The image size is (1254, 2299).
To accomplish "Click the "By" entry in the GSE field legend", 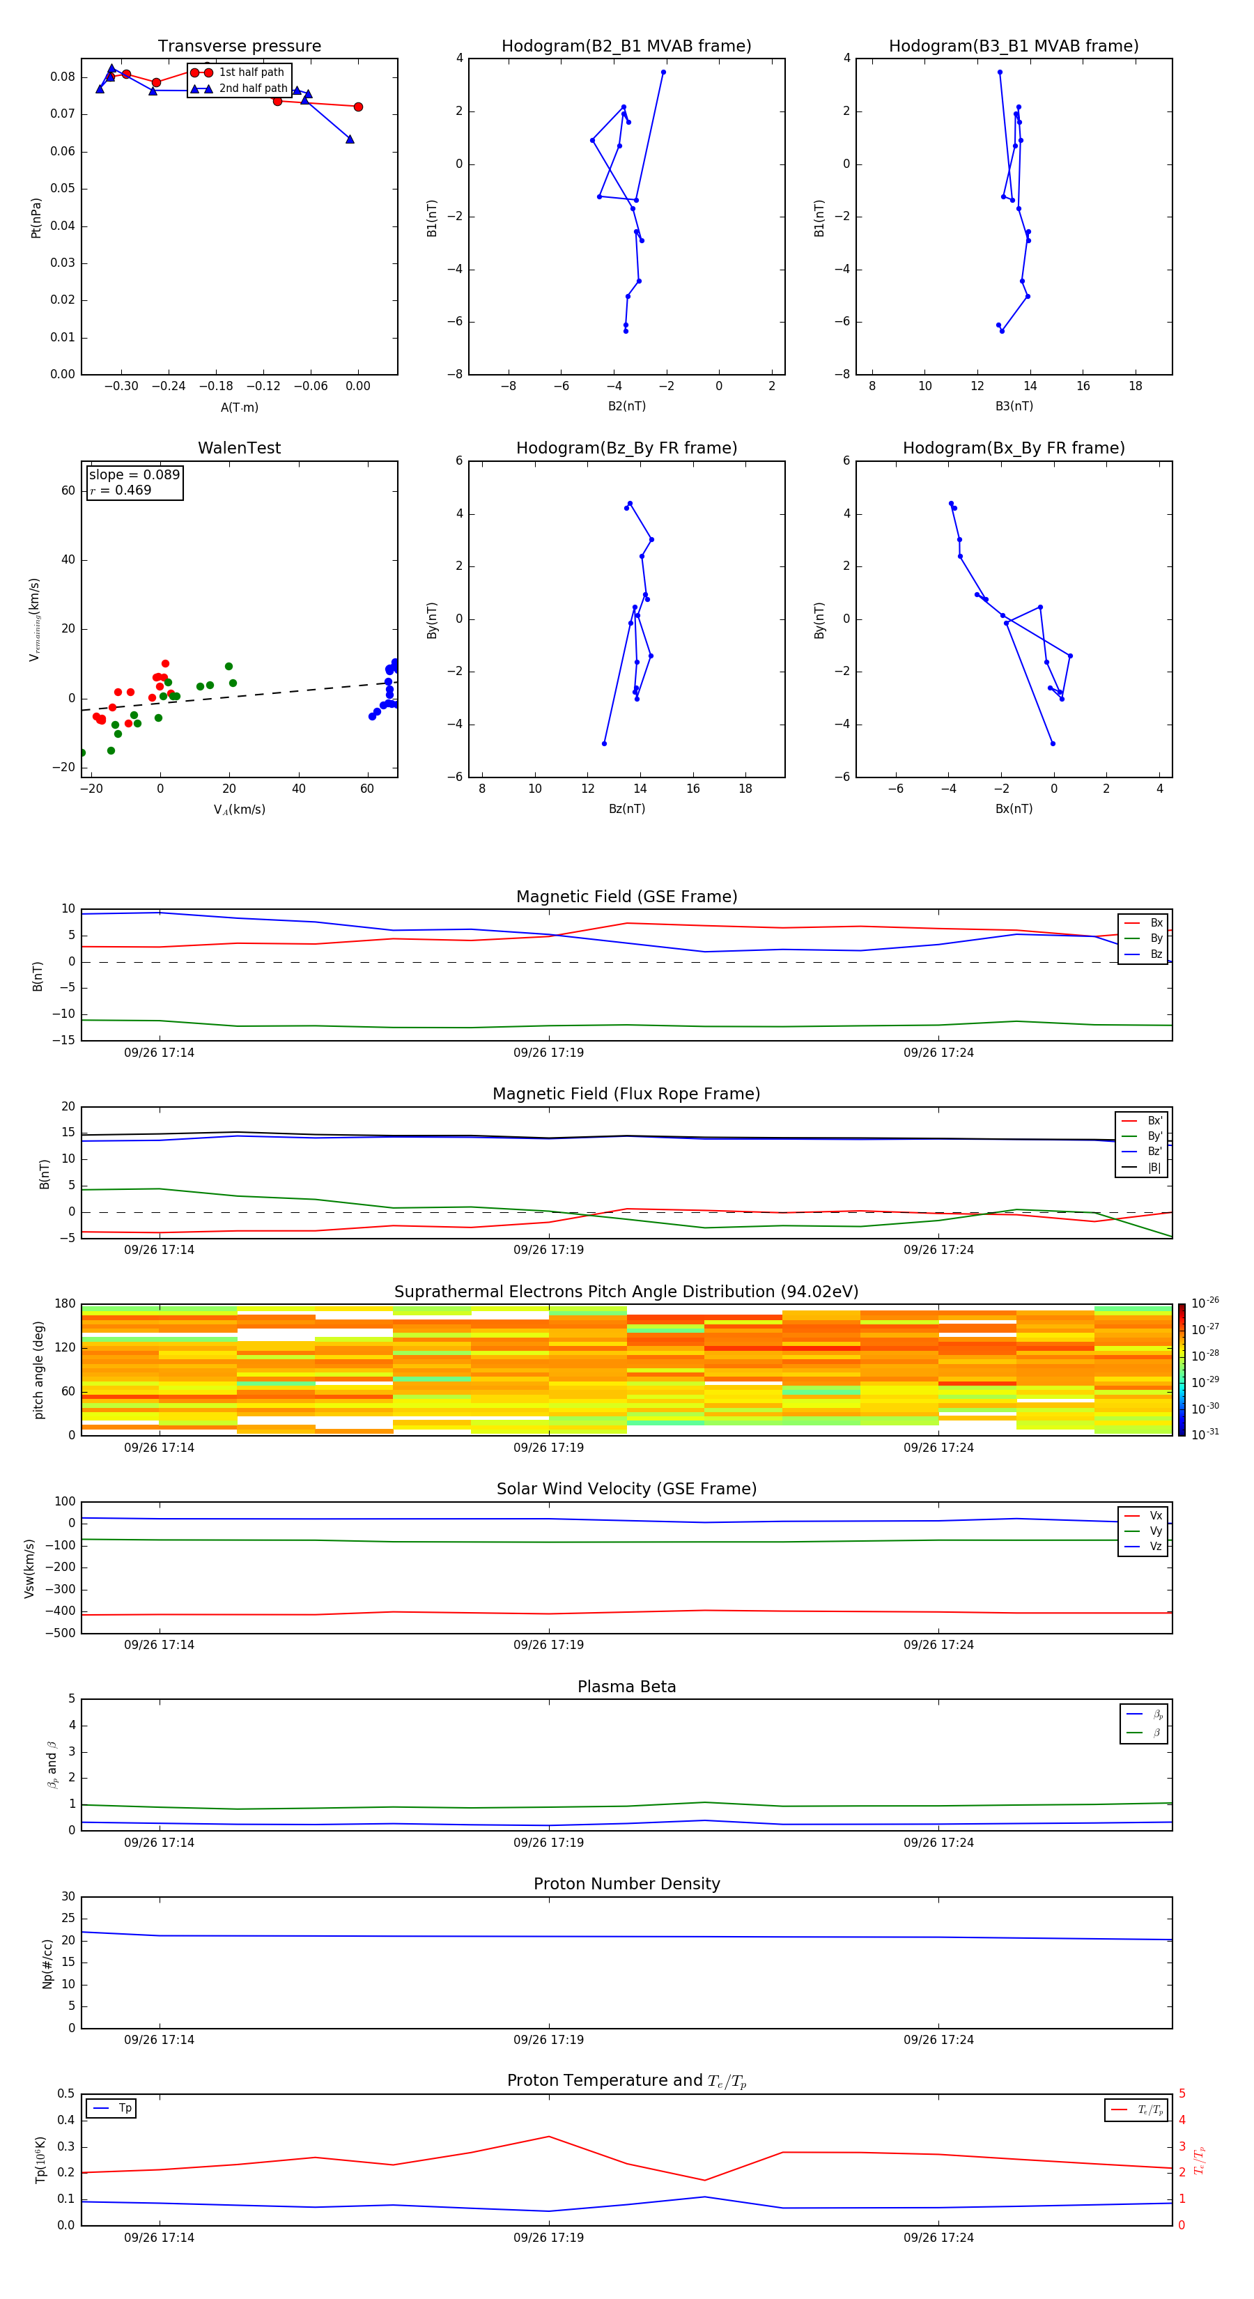I will (1144, 938).
